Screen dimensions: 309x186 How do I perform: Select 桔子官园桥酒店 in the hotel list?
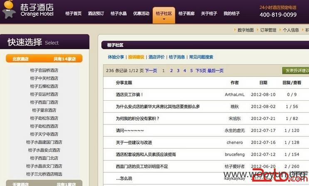44,70
